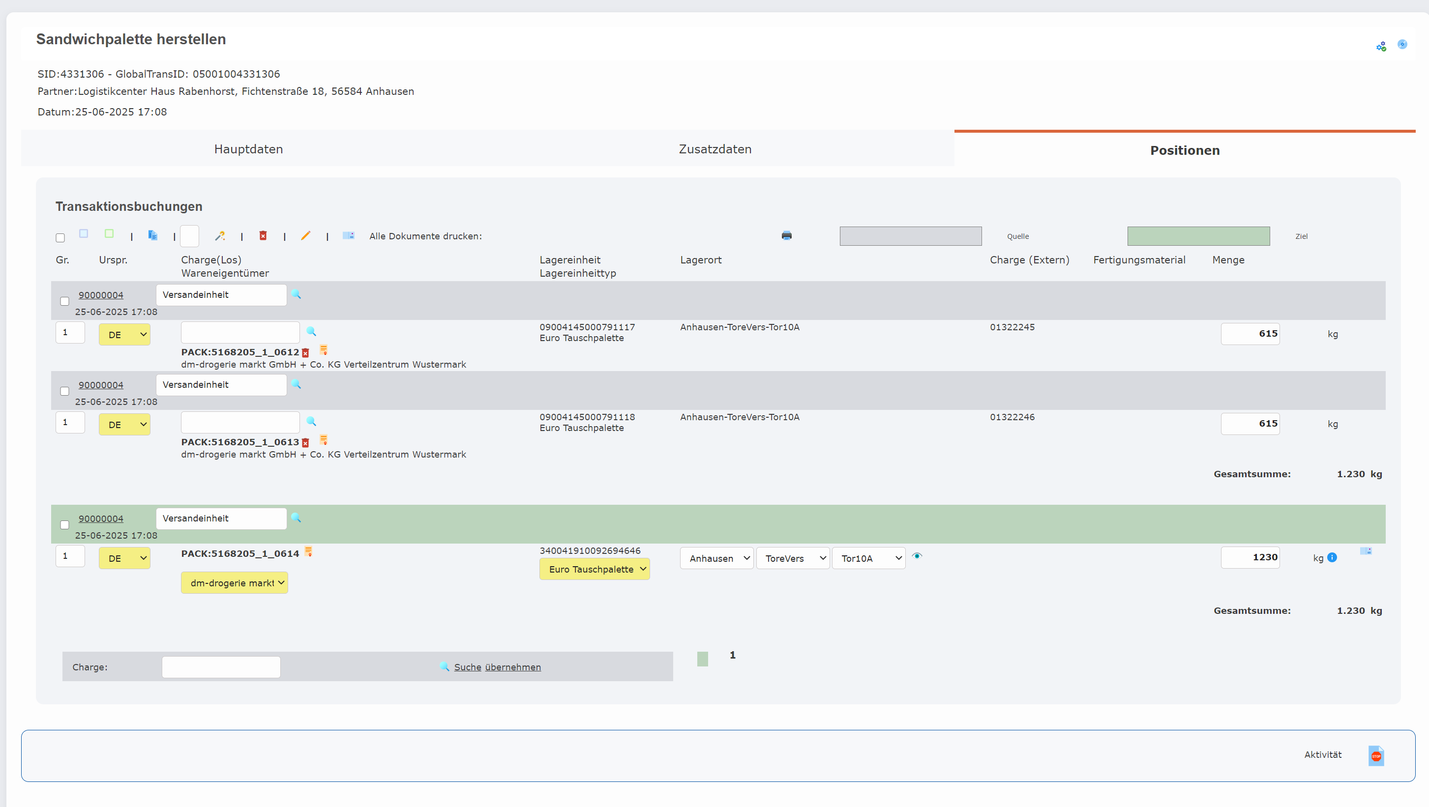Click the Charge input field at bottom
The width and height of the screenshot is (1429, 807).
pyautogui.click(x=221, y=667)
